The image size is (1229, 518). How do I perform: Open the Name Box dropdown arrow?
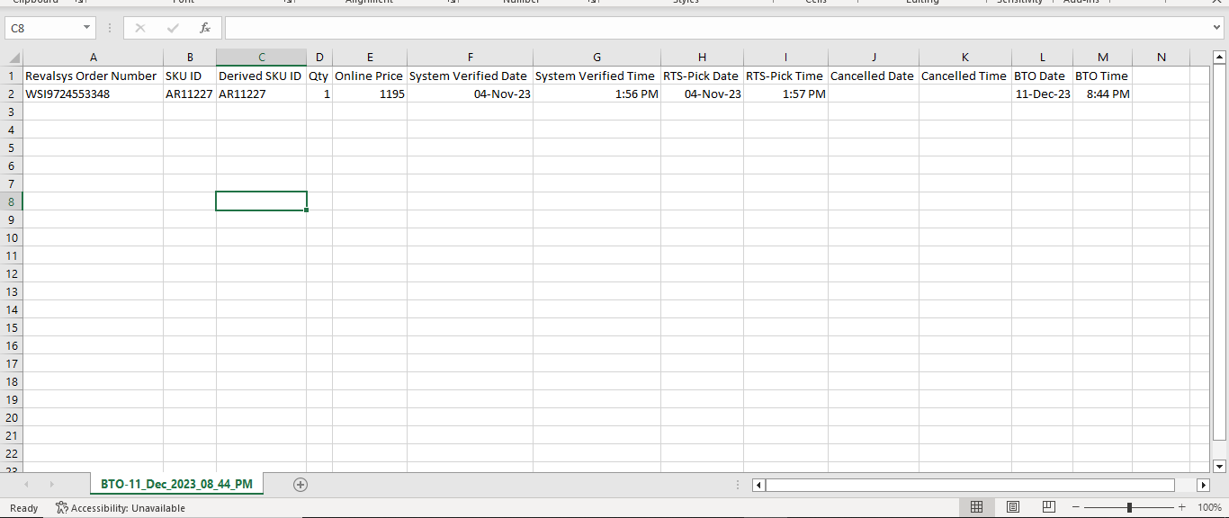[87, 28]
